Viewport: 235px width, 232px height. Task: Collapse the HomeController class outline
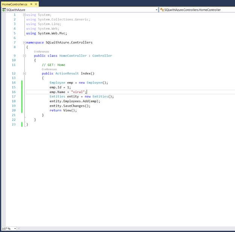click(24, 56)
